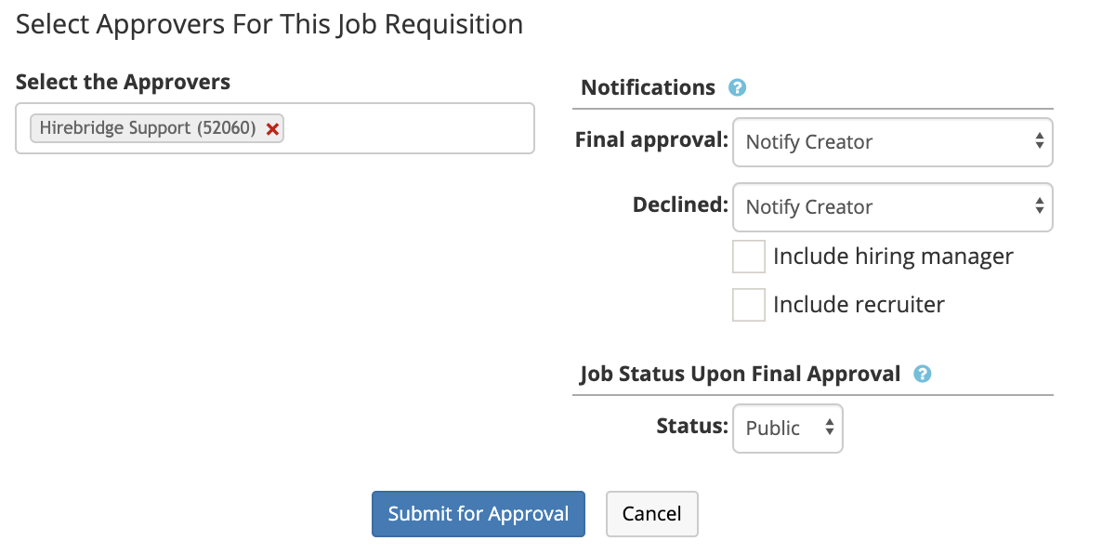Click the Final approval dropdown stepper arrows
The image size is (1102, 554).
[1038, 141]
